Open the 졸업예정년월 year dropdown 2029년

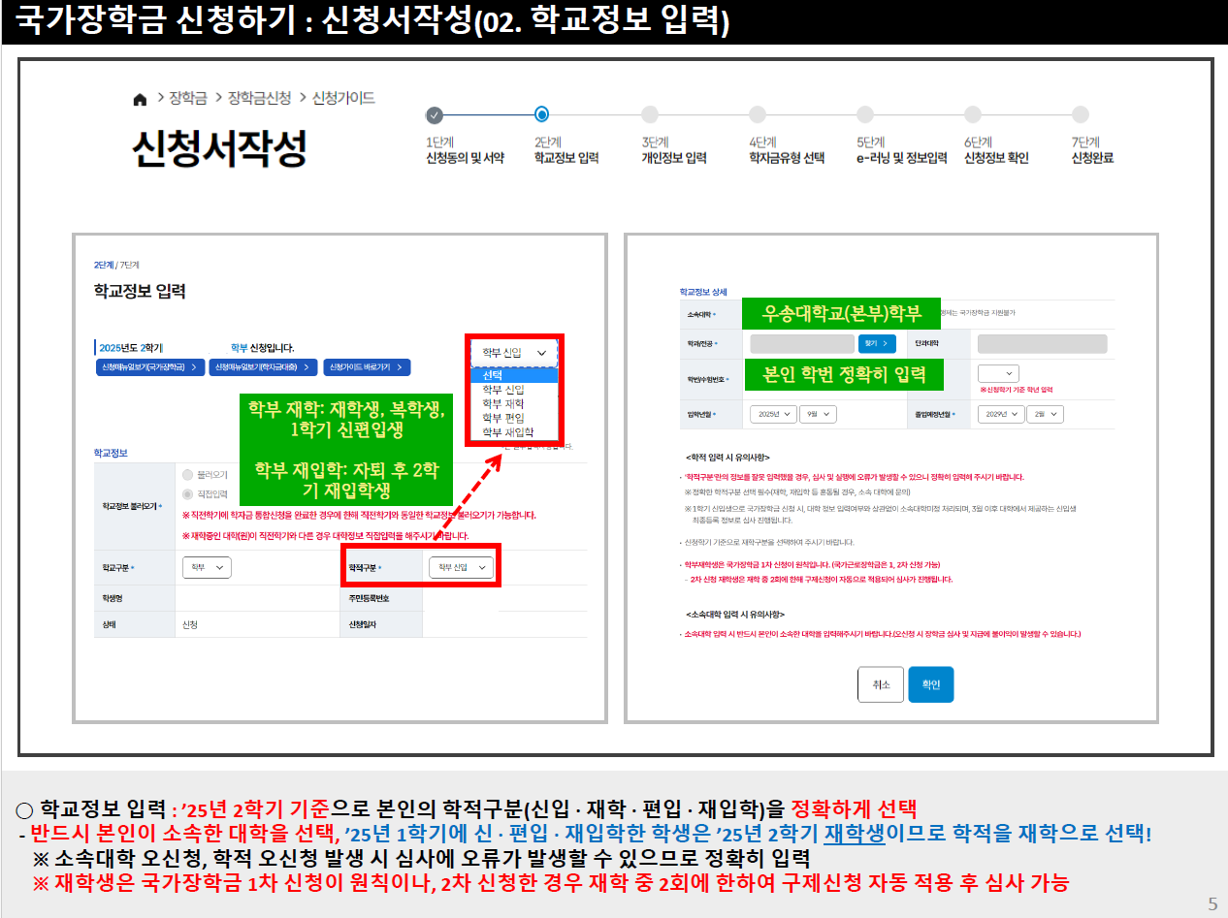pos(1000,414)
